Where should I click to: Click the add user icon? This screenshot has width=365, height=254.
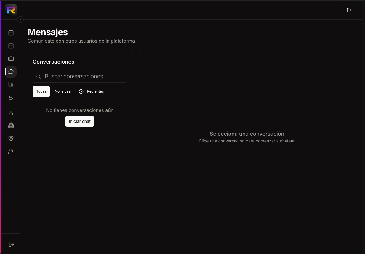pos(11,151)
